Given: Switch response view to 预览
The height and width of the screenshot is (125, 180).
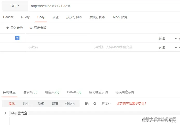Looking at the screenshot, I should coord(41,104).
